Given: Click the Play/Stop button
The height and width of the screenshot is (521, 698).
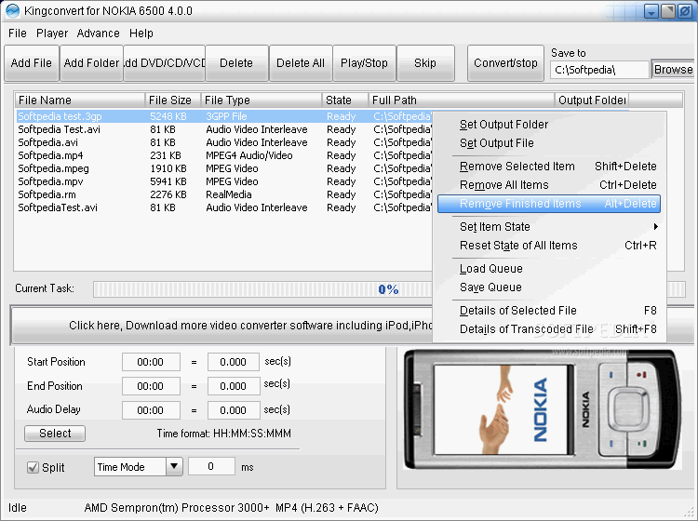Looking at the screenshot, I should click(x=364, y=63).
